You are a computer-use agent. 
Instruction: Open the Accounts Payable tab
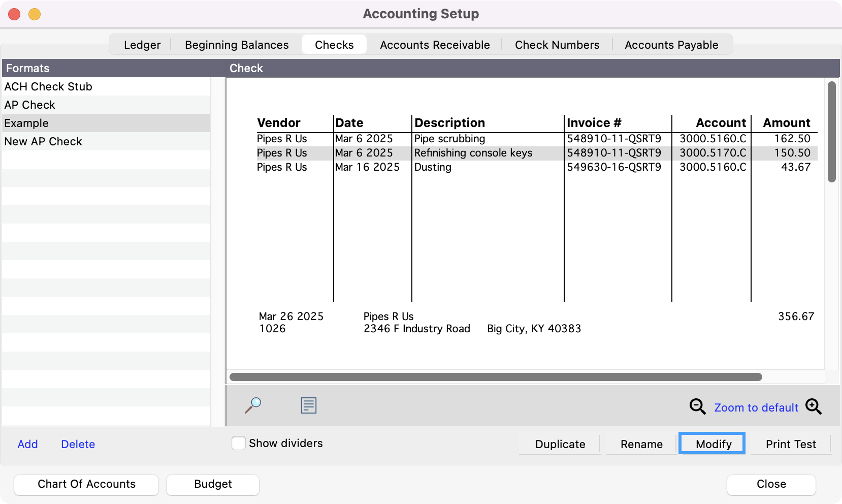tap(671, 45)
